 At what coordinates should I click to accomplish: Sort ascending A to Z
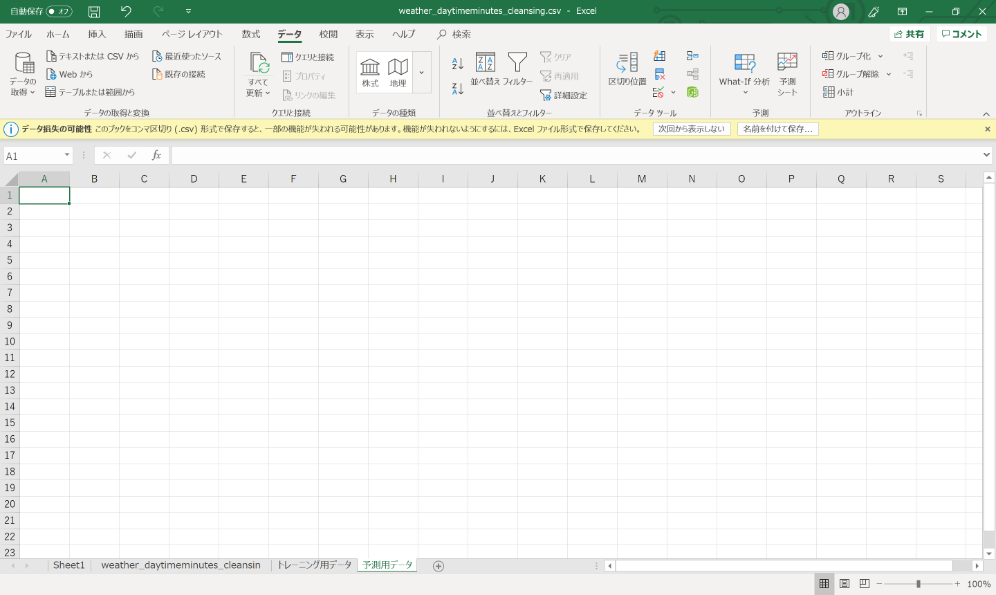[458, 64]
